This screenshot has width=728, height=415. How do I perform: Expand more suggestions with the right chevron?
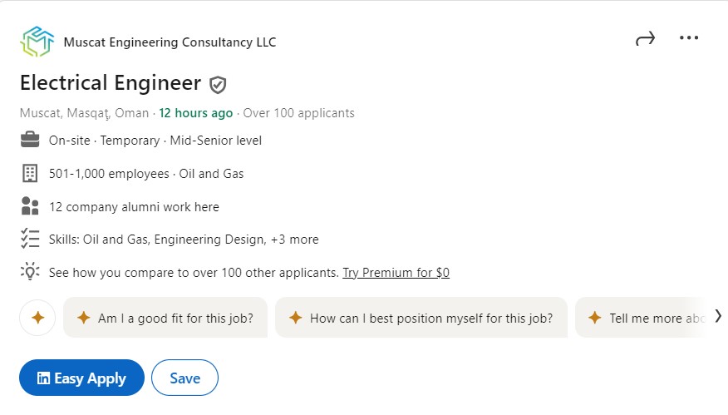pyautogui.click(x=718, y=317)
